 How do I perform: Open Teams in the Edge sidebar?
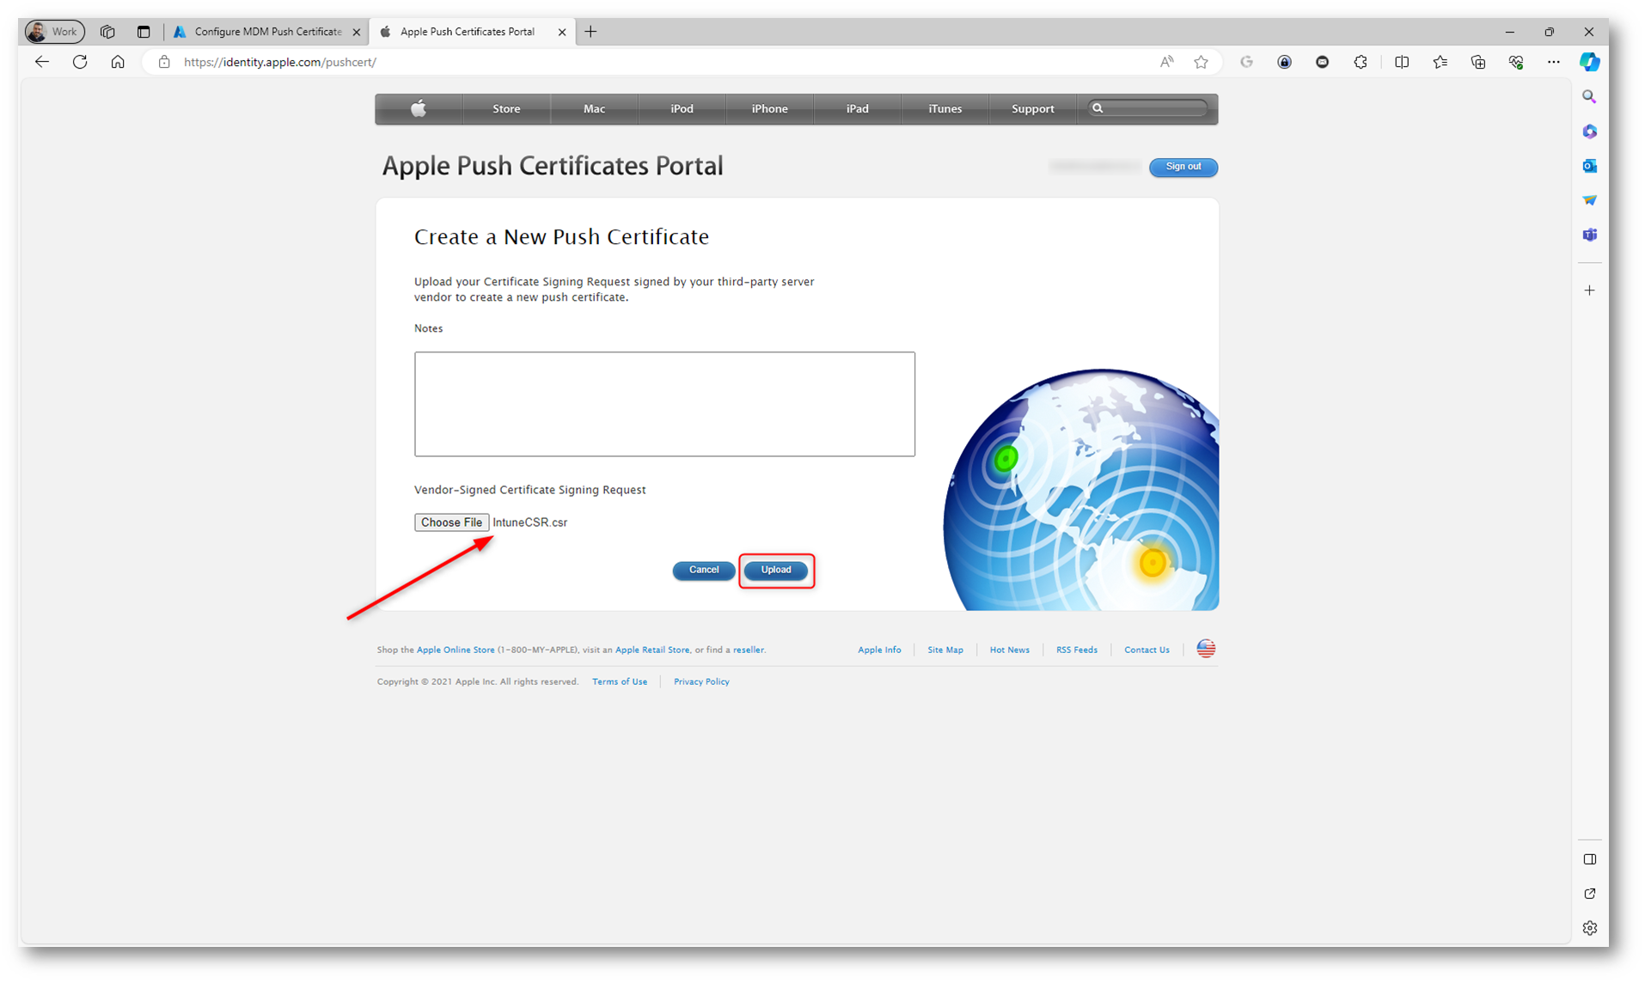[x=1589, y=235]
